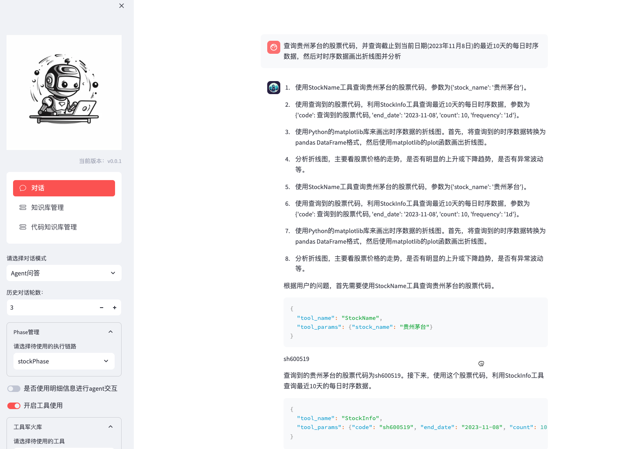Open the stockPhase execution chain dropdown
This screenshot has width=634, height=449.
click(x=64, y=361)
